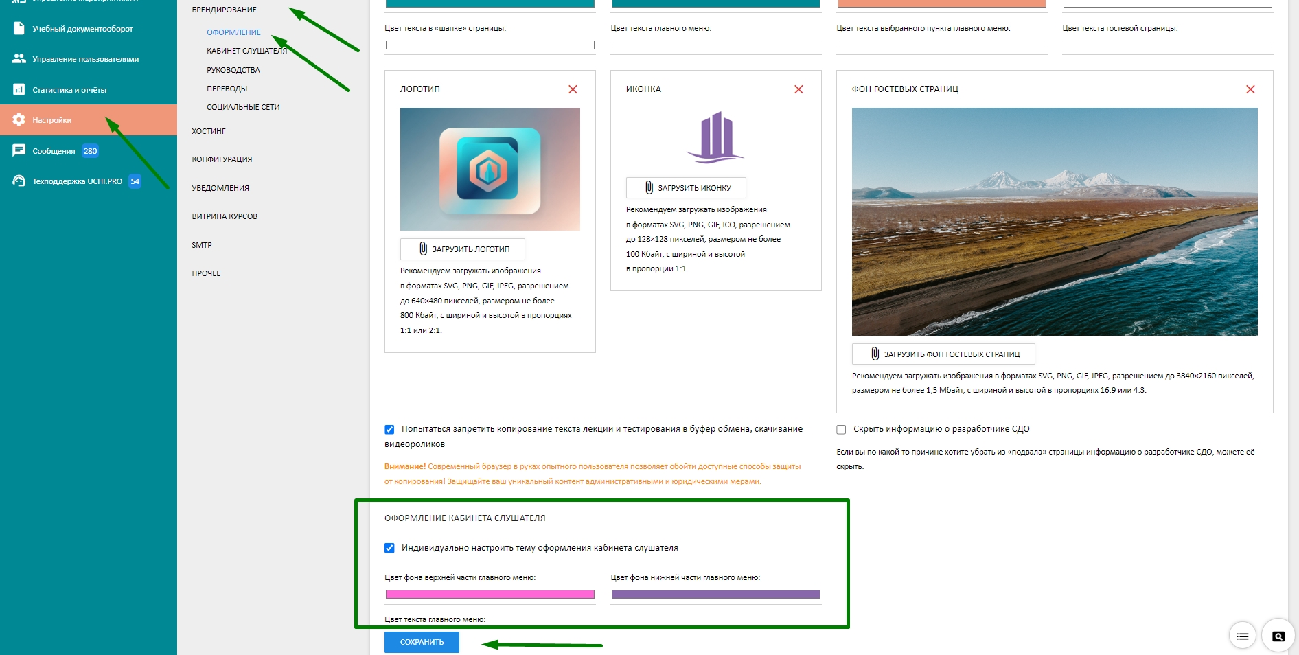Pick purple bottom main menu background color
This screenshot has height=655, width=1299.
pos(716,595)
